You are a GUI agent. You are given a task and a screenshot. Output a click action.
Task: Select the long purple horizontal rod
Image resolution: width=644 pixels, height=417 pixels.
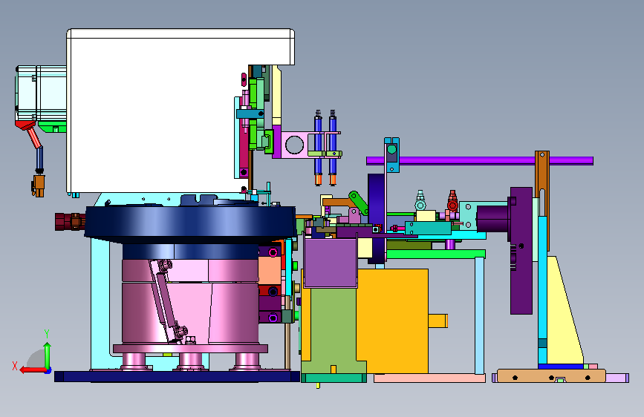[x=480, y=160]
